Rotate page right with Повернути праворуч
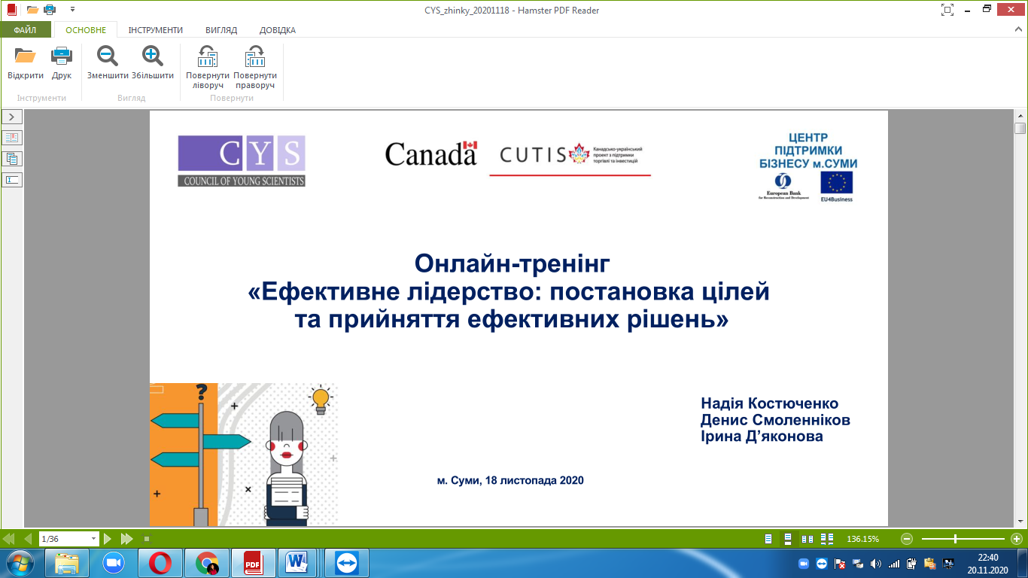 (x=255, y=56)
